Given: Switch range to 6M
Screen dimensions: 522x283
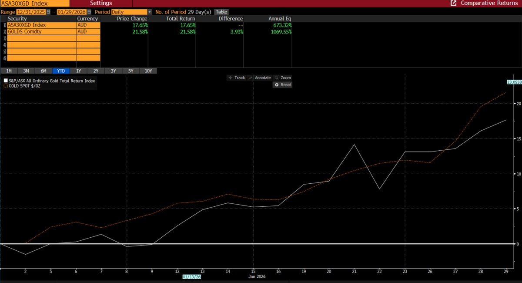Looking at the screenshot, I should tap(43, 71).
